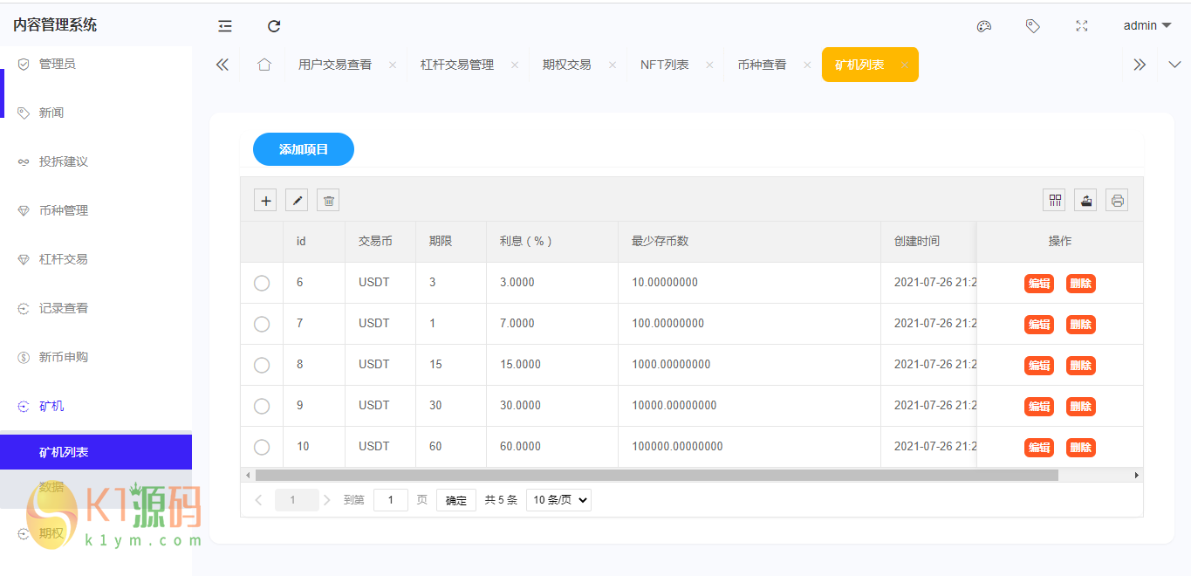Click the print icon above table

point(1118,201)
